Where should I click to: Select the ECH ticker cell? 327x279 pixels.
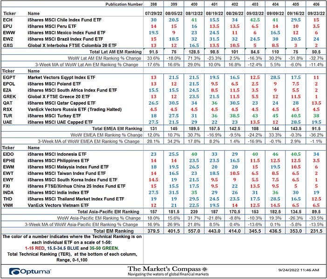[8, 20]
